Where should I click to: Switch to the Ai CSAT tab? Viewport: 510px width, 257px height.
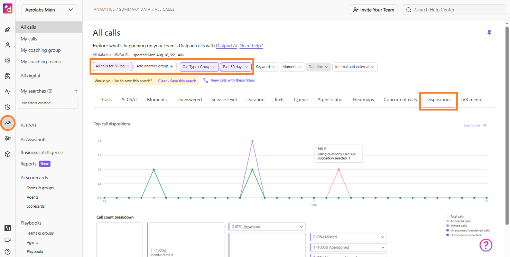[129, 99]
